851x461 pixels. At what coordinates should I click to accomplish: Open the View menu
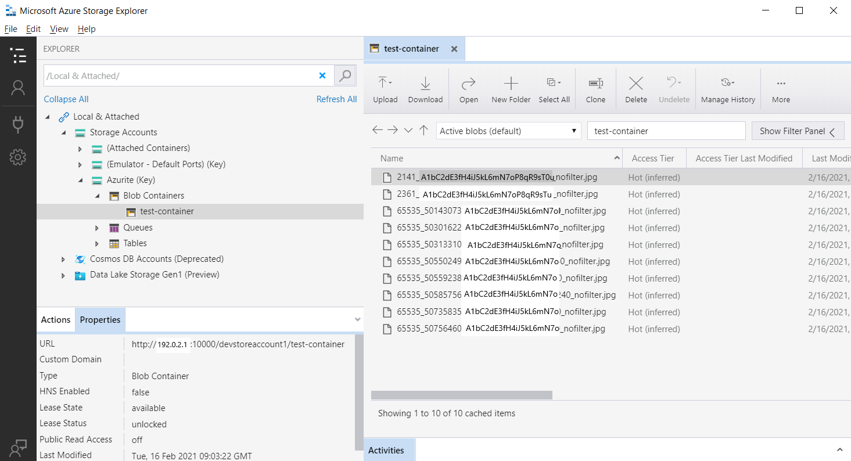59,29
